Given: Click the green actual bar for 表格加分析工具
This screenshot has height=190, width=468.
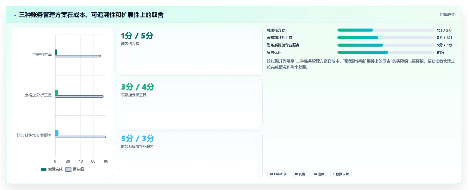Looking at the screenshot, I should (56, 93).
